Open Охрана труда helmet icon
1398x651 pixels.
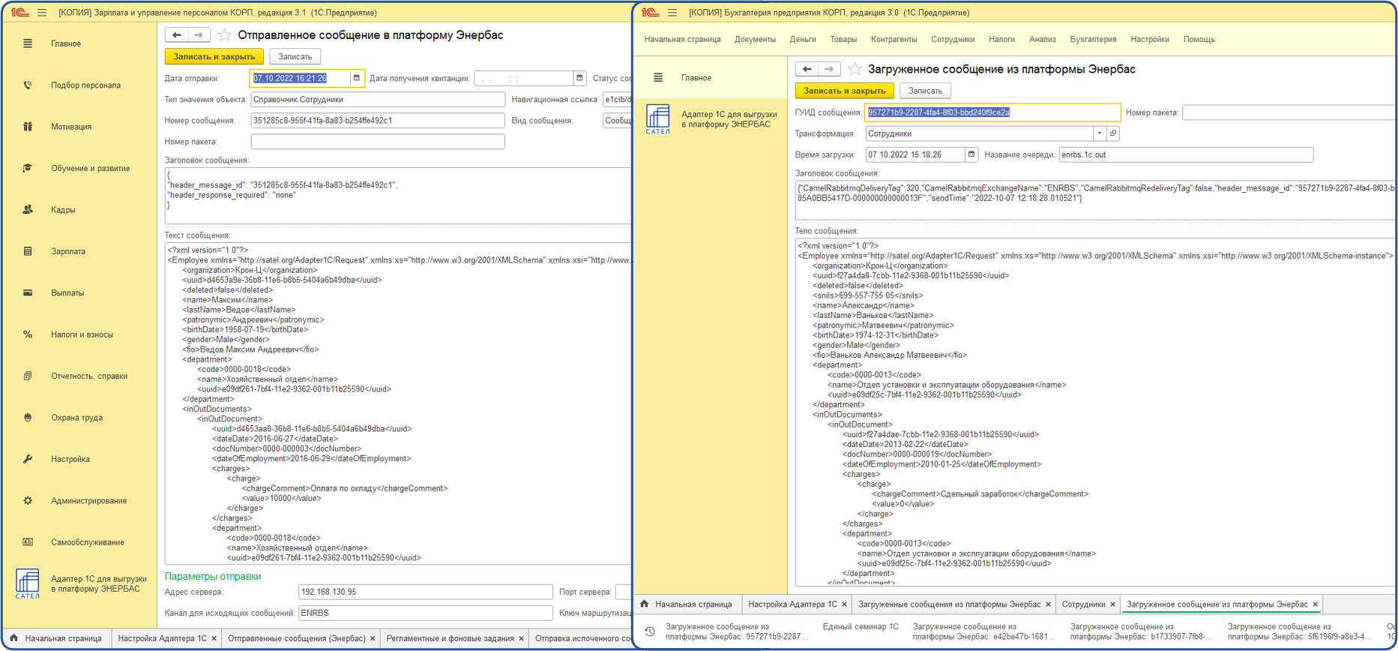click(28, 418)
